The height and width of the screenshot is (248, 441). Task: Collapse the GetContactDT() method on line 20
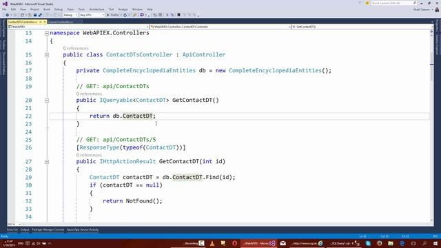47,101
